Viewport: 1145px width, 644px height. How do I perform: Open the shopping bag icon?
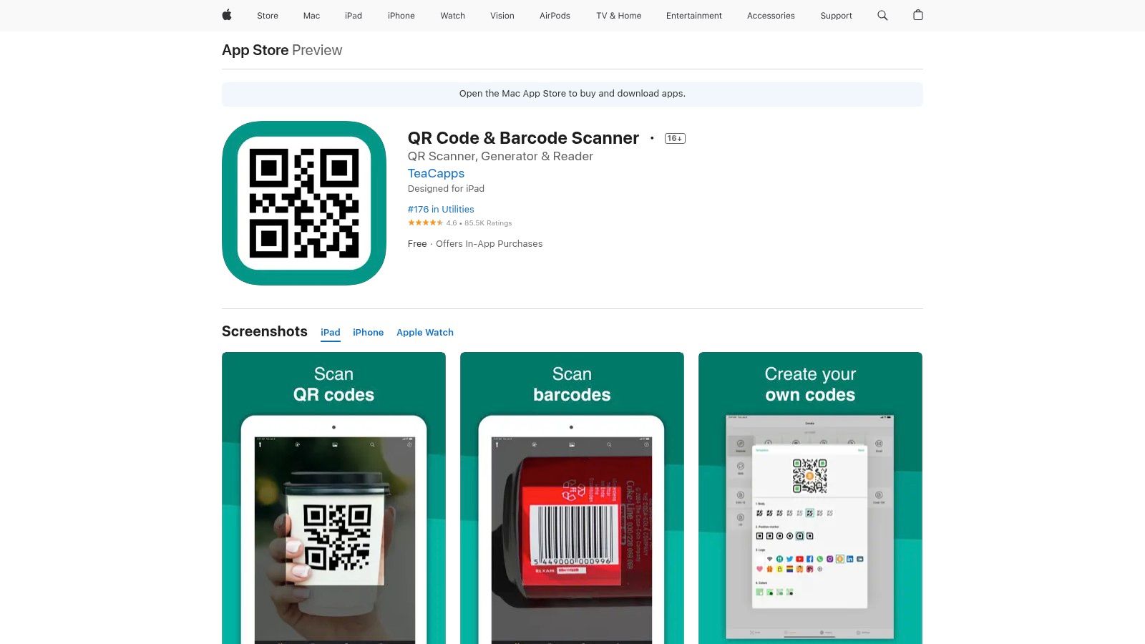coord(917,15)
